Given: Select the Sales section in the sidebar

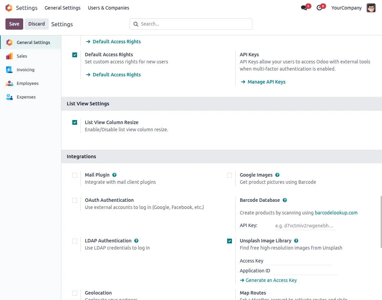Looking at the screenshot, I should (23, 56).
